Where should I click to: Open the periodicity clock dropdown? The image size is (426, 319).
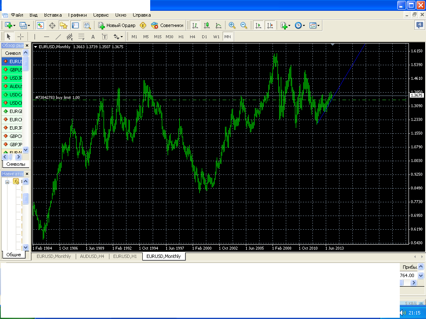[300, 25]
